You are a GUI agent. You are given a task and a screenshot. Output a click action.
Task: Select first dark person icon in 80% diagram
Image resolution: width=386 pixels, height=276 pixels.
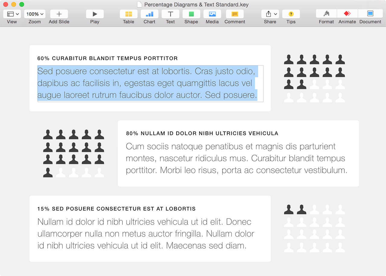pyautogui.click(x=48, y=135)
